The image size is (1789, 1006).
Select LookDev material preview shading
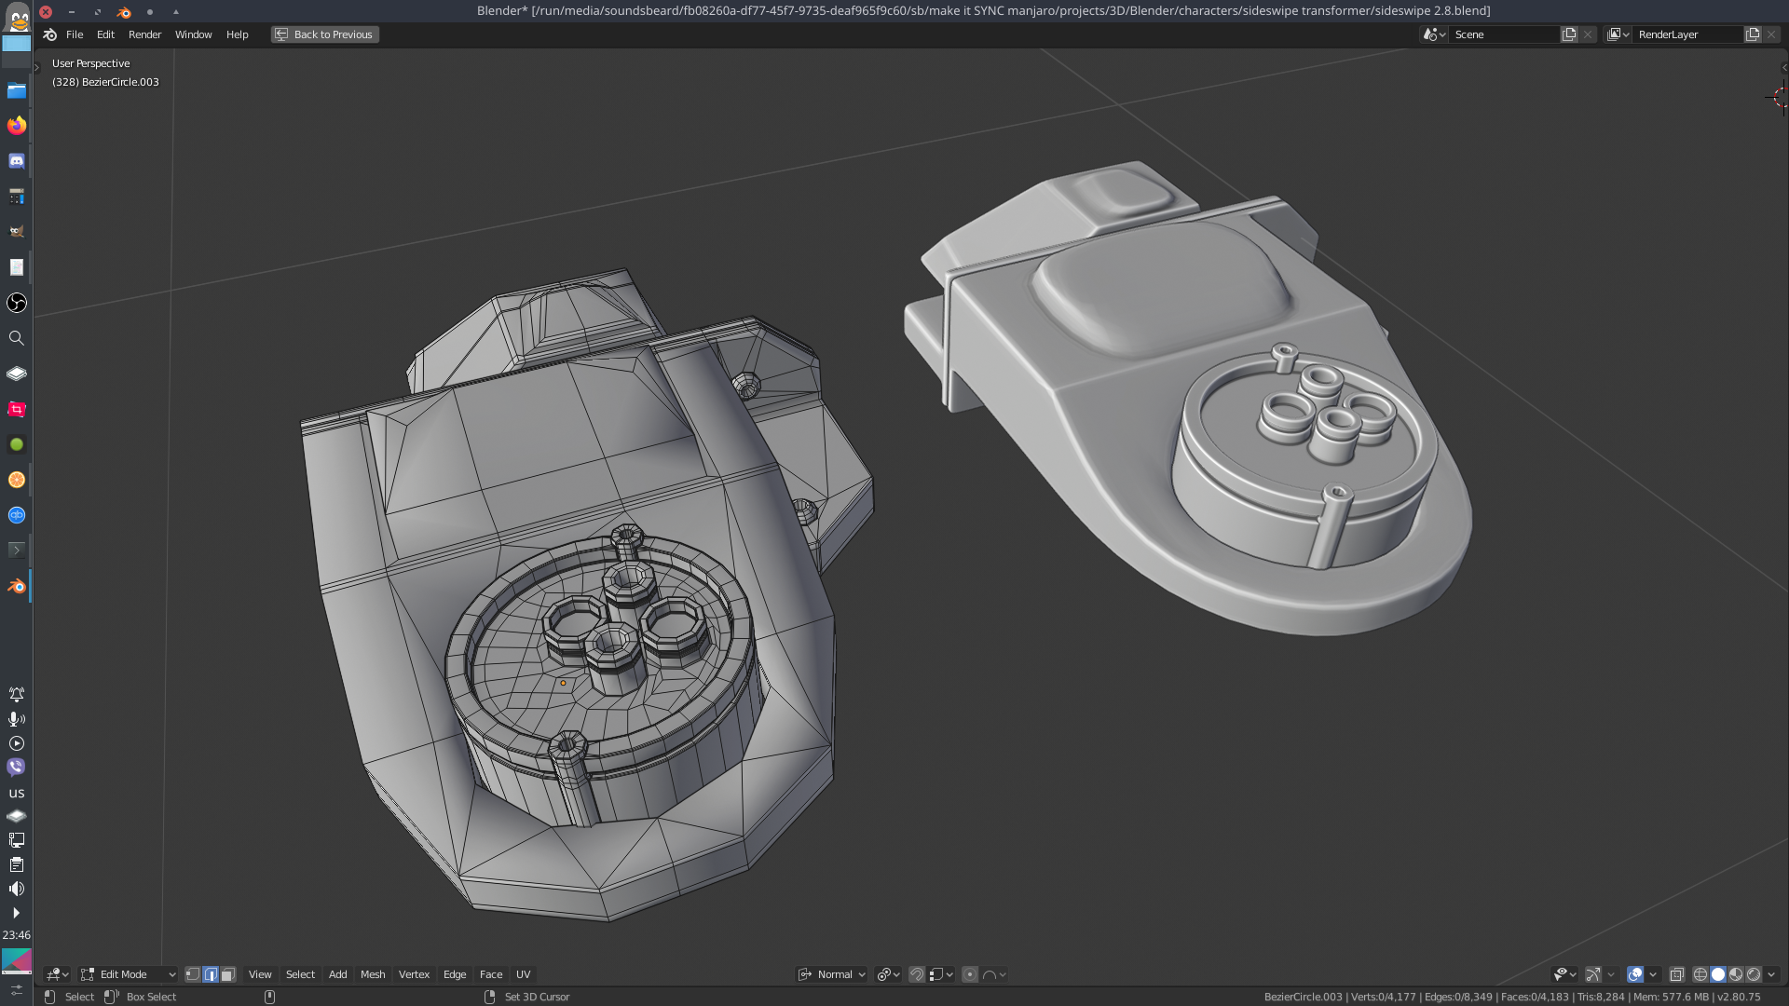[1736, 974]
